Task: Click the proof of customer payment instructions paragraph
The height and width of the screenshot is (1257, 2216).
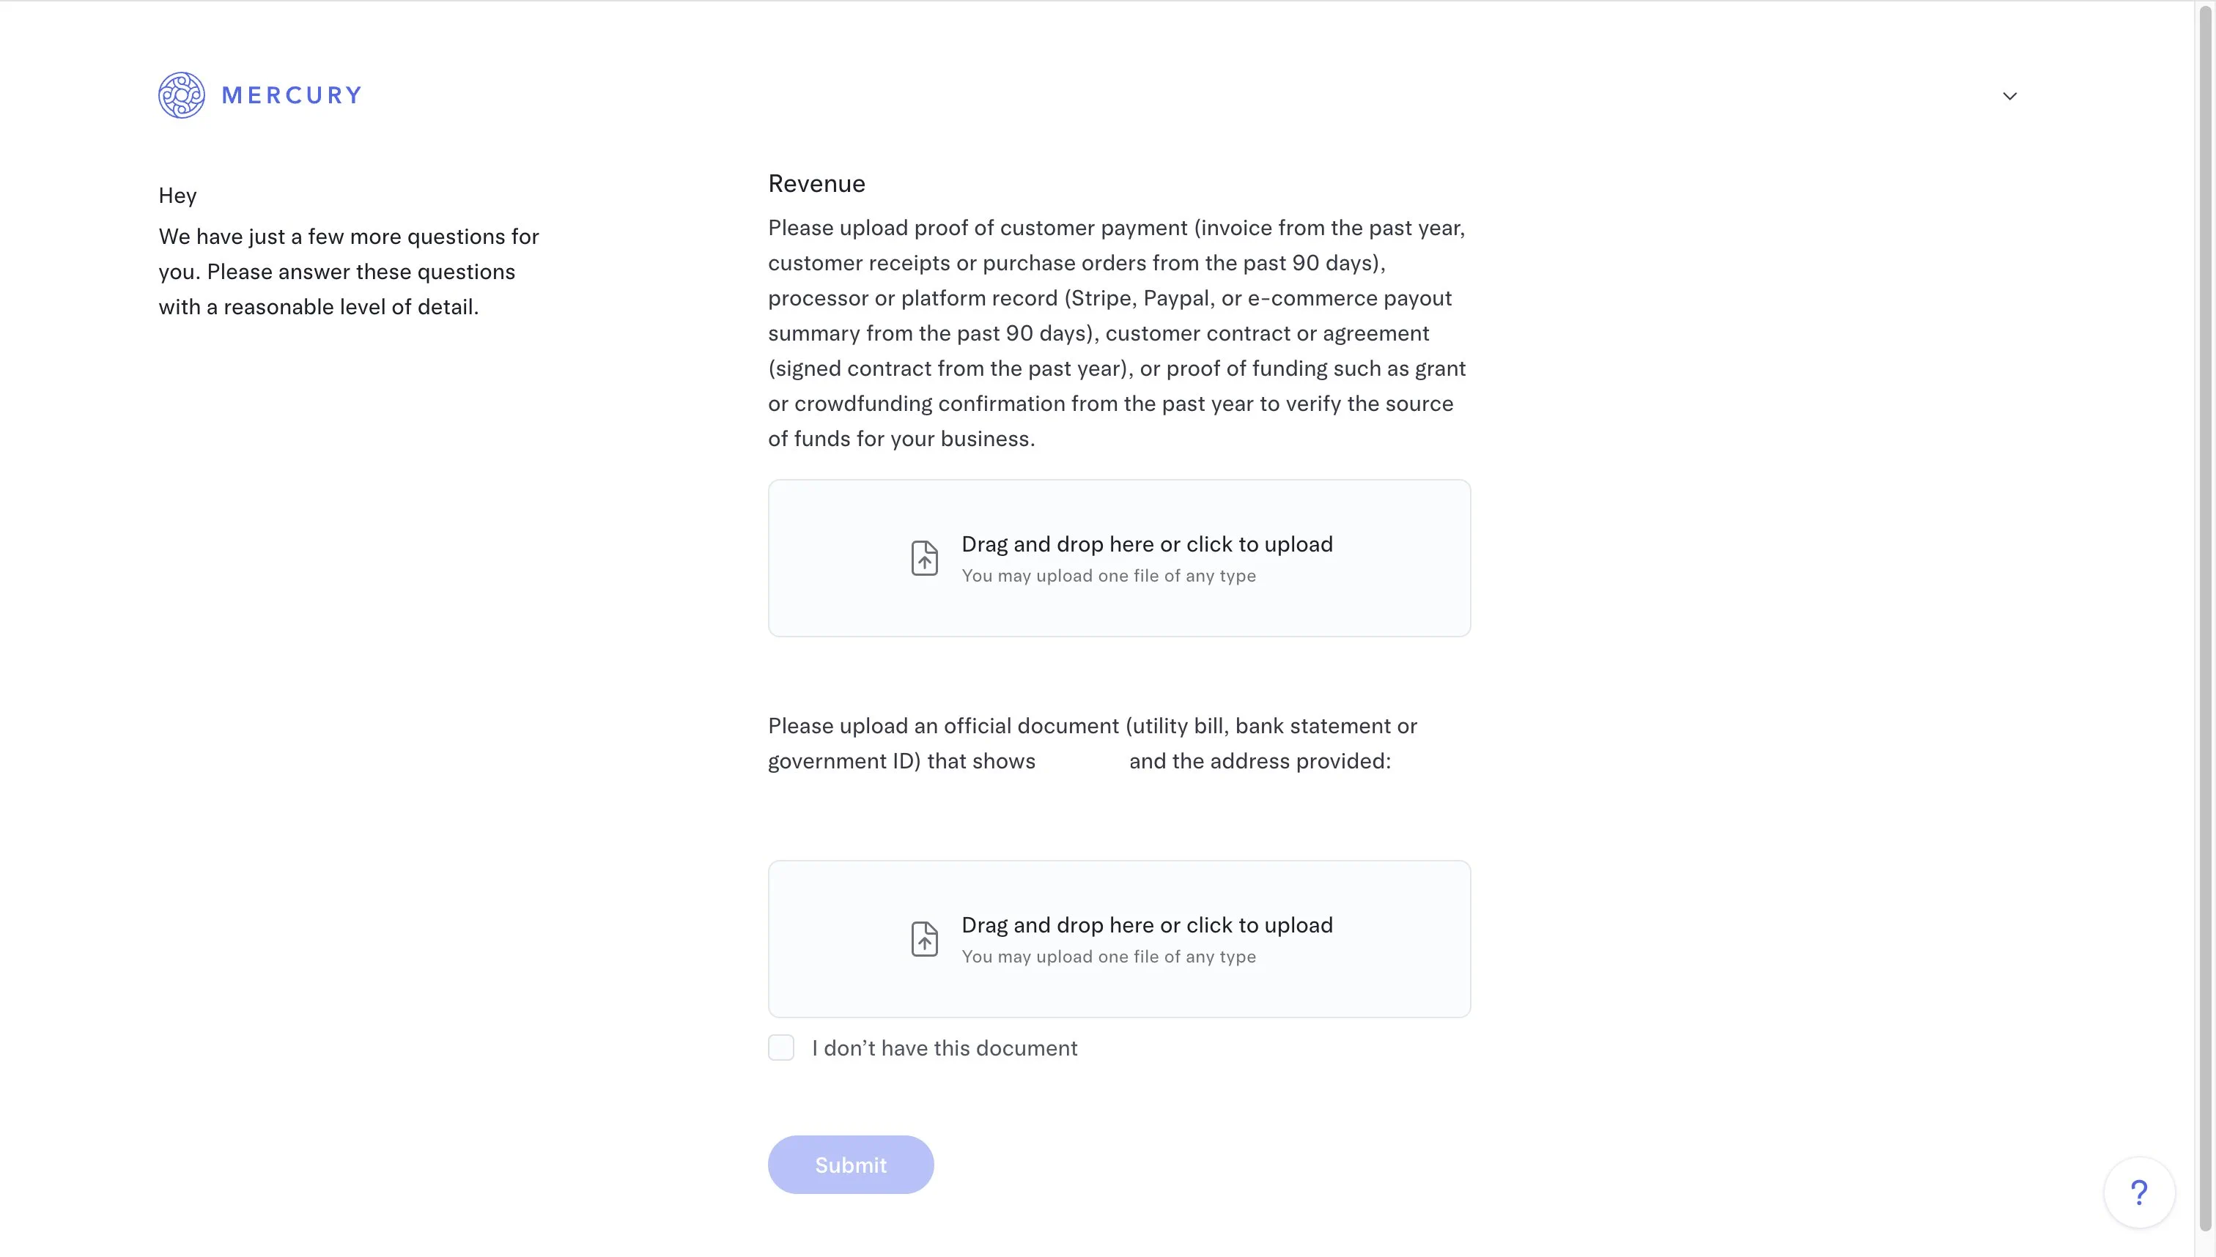Action: click(x=1117, y=333)
